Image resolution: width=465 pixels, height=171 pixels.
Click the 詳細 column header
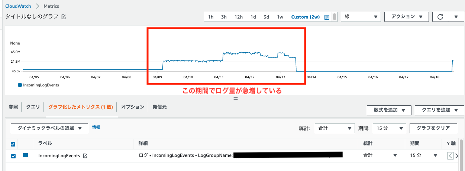tap(143, 144)
